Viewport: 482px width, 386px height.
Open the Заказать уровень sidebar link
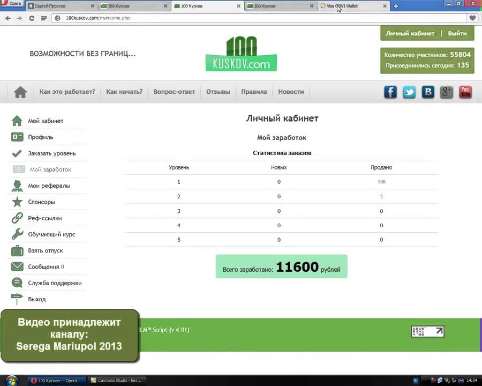click(51, 153)
